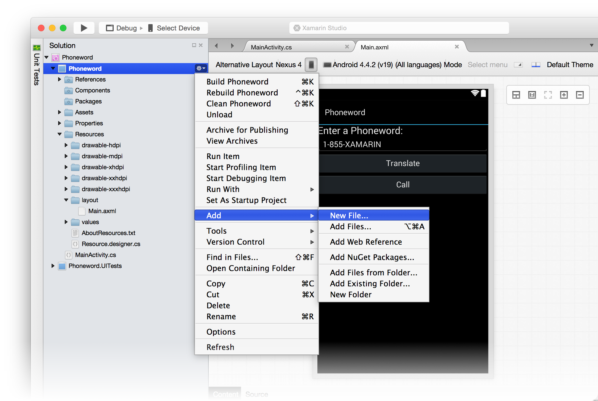Collapse the layout folder

pos(66,200)
